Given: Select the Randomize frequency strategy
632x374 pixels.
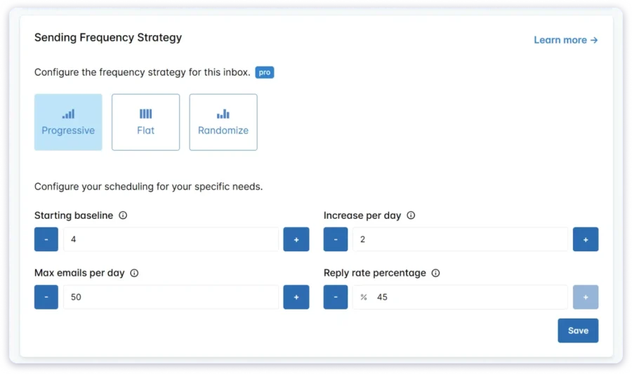Looking at the screenshot, I should (223, 122).
